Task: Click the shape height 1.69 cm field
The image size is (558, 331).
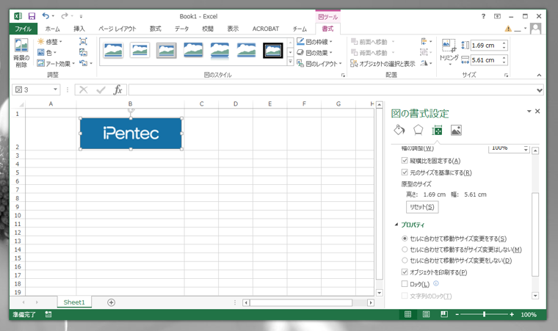Action: coord(486,46)
